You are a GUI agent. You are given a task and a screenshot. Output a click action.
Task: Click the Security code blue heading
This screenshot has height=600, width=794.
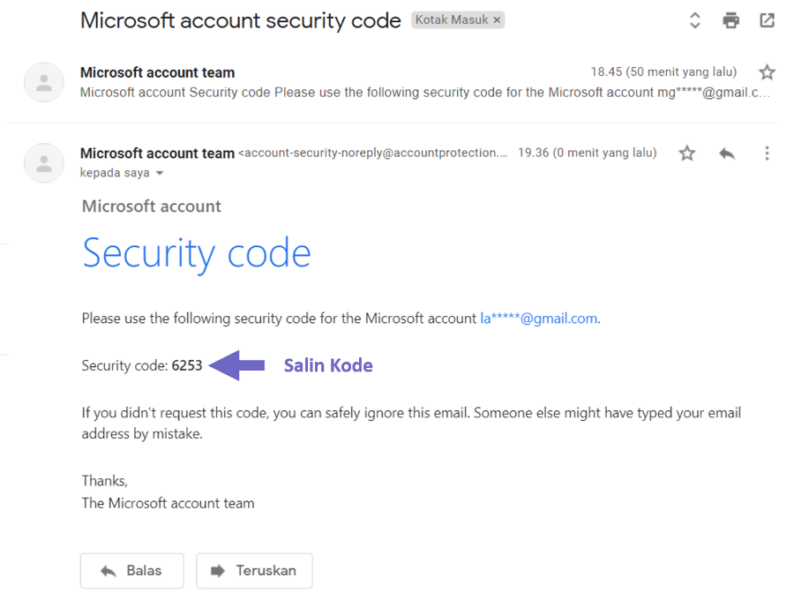[197, 253]
